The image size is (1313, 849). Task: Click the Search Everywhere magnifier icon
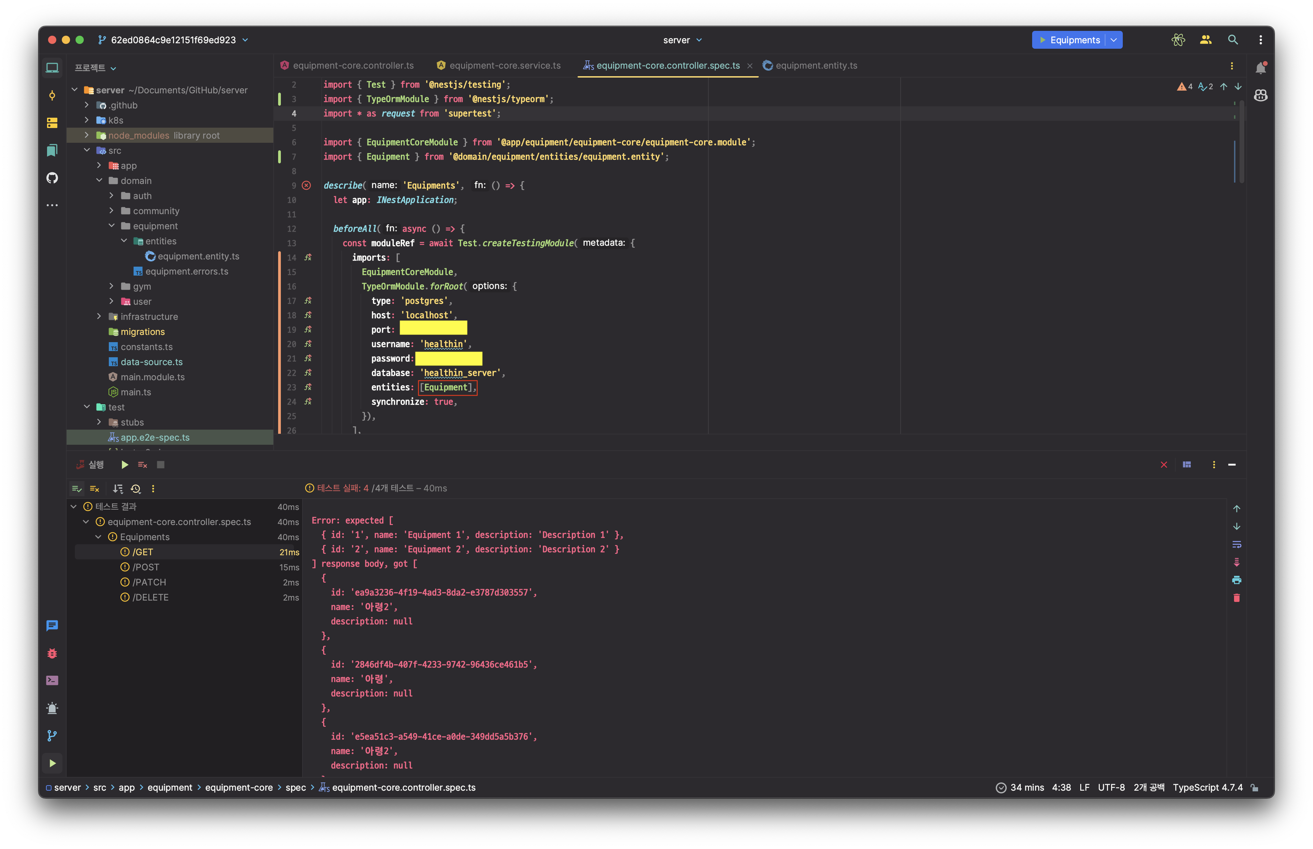point(1233,40)
